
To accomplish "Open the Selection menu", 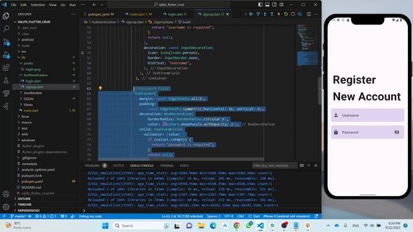I will click(38, 5).
